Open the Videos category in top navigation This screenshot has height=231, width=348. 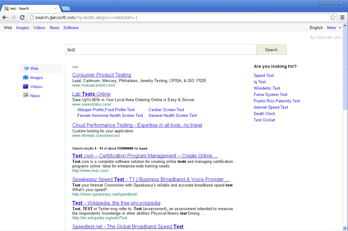click(x=39, y=28)
